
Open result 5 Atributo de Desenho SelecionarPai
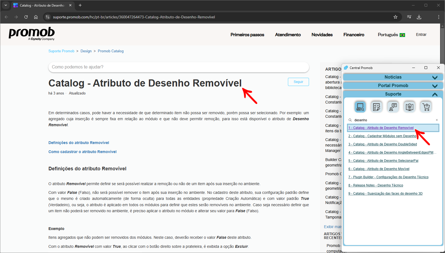click(x=383, y=161)
